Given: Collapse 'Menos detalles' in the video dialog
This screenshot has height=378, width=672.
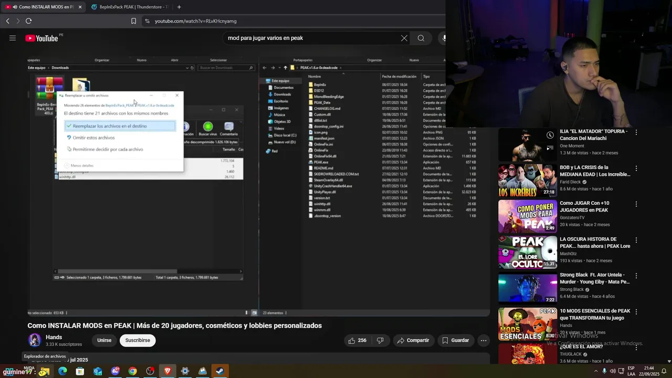Looking at the screenshot, I should [x=79, y=165].
